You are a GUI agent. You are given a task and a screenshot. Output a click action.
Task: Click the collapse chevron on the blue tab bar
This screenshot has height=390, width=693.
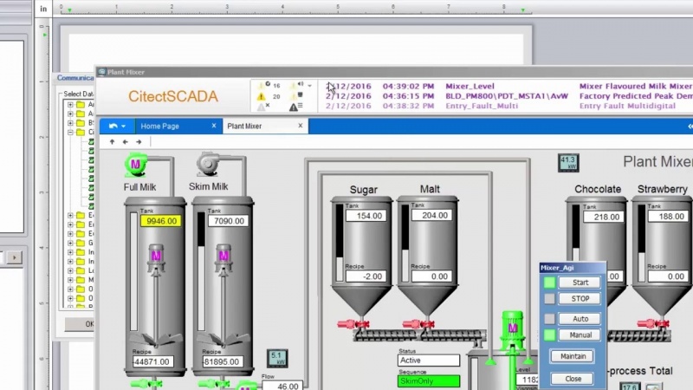pos(690,127)
